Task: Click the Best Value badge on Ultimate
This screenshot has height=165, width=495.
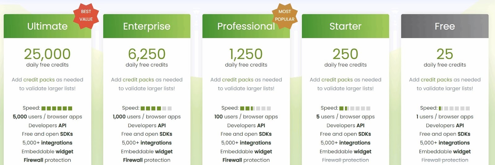Action: pyautogui.click(x=86, y=15)
